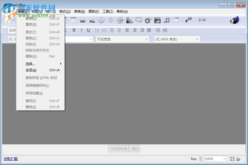Click the fullscreen icon in status bar
The image size is (248, 165).
pos(232,159)
